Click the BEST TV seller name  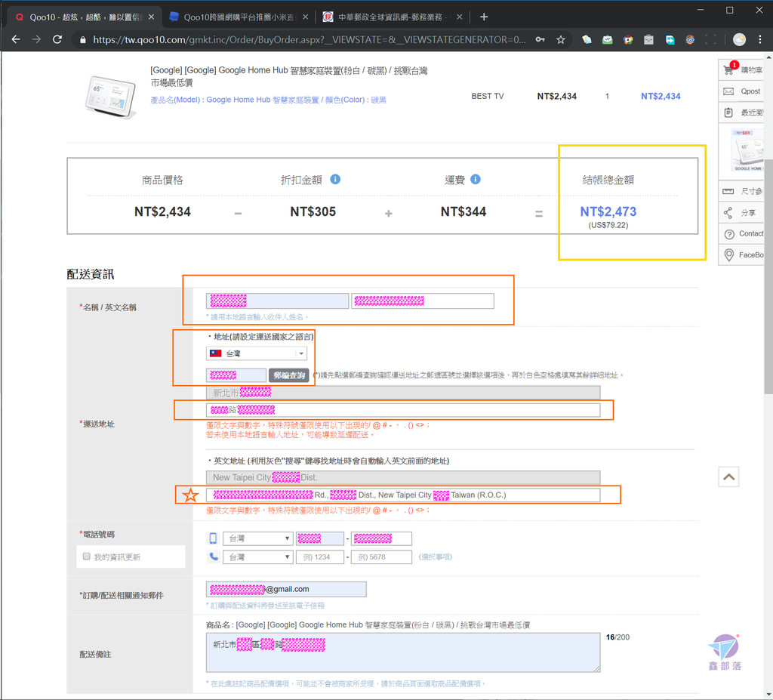tap(488, 96)
